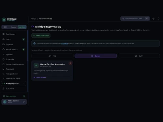
Task: Click the search candidates, jobs field
Action: [x=135, y=19]
